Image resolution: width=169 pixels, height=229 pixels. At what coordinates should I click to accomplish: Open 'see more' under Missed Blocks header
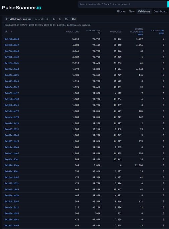(x=140, y=33)
